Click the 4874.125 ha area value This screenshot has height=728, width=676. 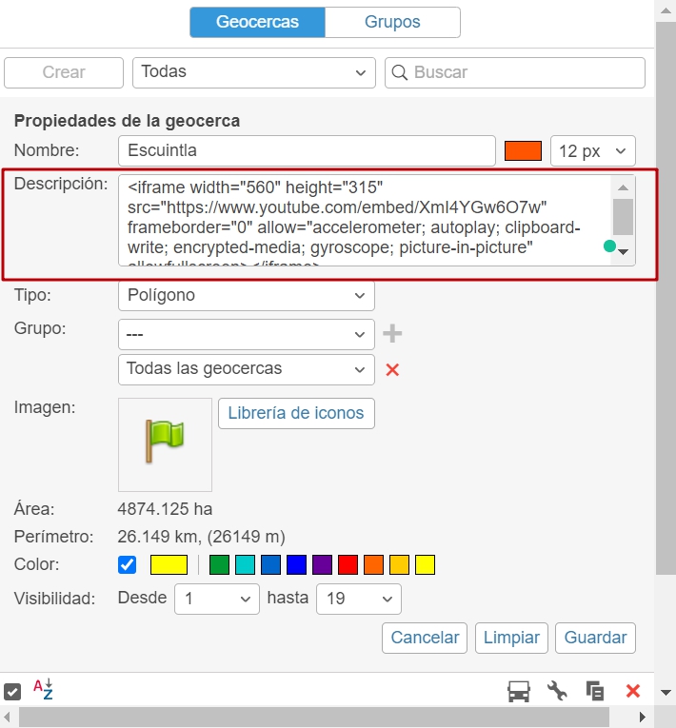click(x=165, y=509)
